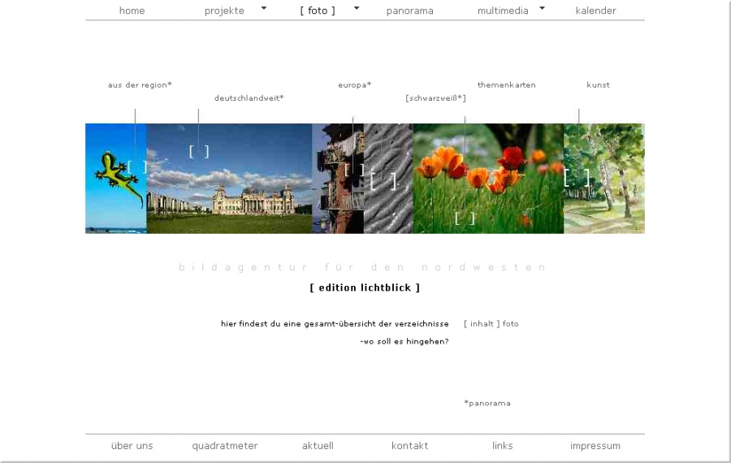Expand the projekte dropdown arrow

264,8
